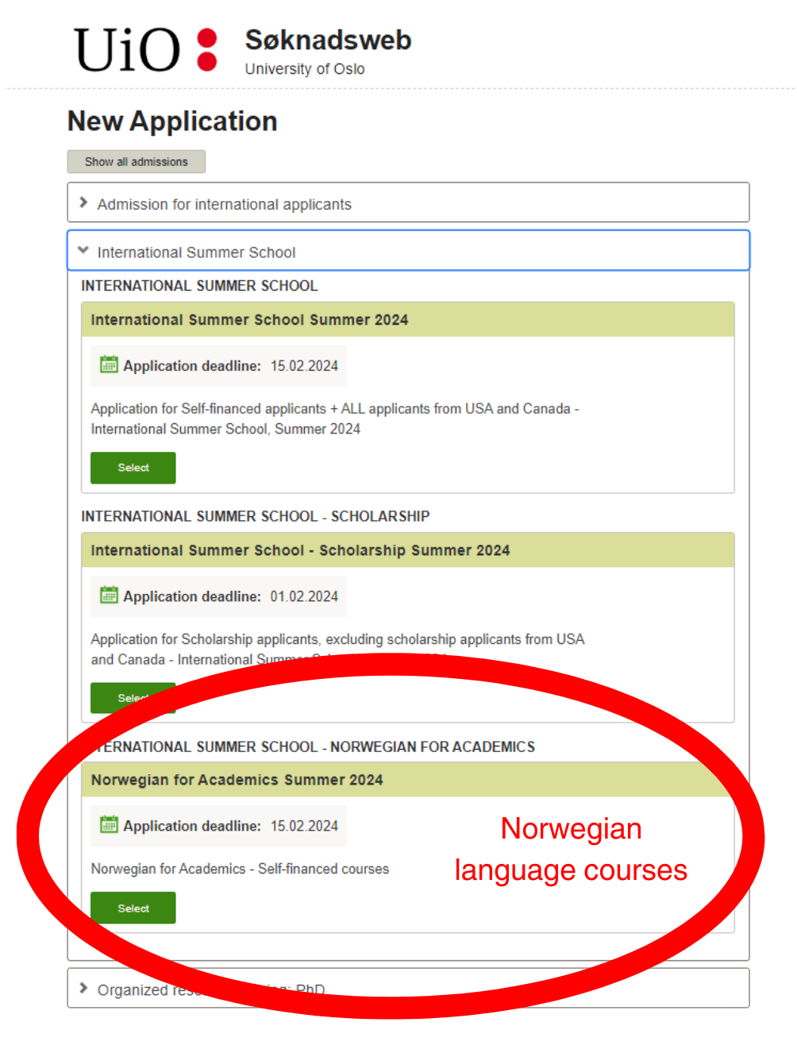This screenshot has width=797, height=1053.
Task: Click the 'Application for Self-financed applicants' description
Action: tap(335, 418)
